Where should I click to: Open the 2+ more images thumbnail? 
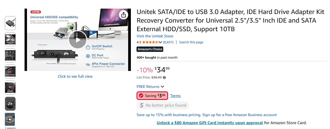click(x=10, y=104)
